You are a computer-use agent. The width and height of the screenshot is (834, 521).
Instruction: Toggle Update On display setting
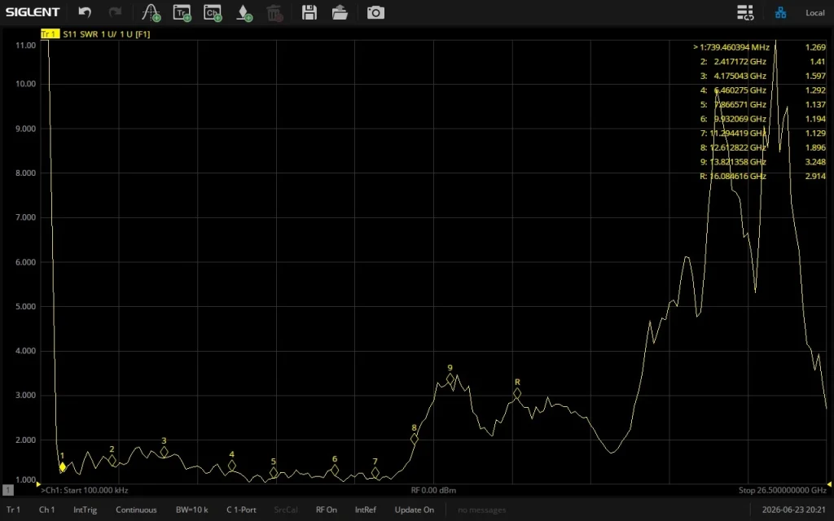coord(415,510)
